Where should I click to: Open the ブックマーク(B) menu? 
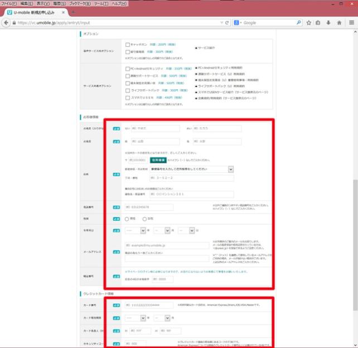pos(80,3)
